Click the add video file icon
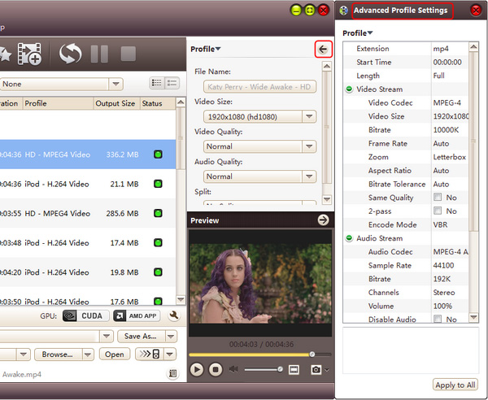The image size is (488, 400). [x=30, y=54]
